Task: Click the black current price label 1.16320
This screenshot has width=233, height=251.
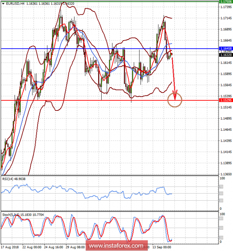Action: [226, 55]
